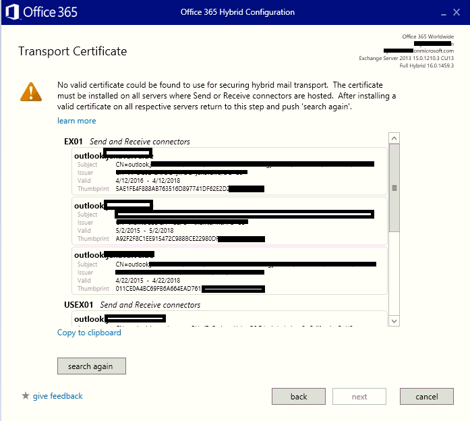Image resolution: width=470 pixels, height=421 pixels.
Task: Cancel the hybrid configuration wizard
Action: (427, 397)
